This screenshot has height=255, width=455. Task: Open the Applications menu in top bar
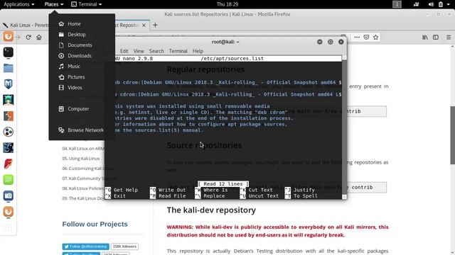click(x=19, y=4)
